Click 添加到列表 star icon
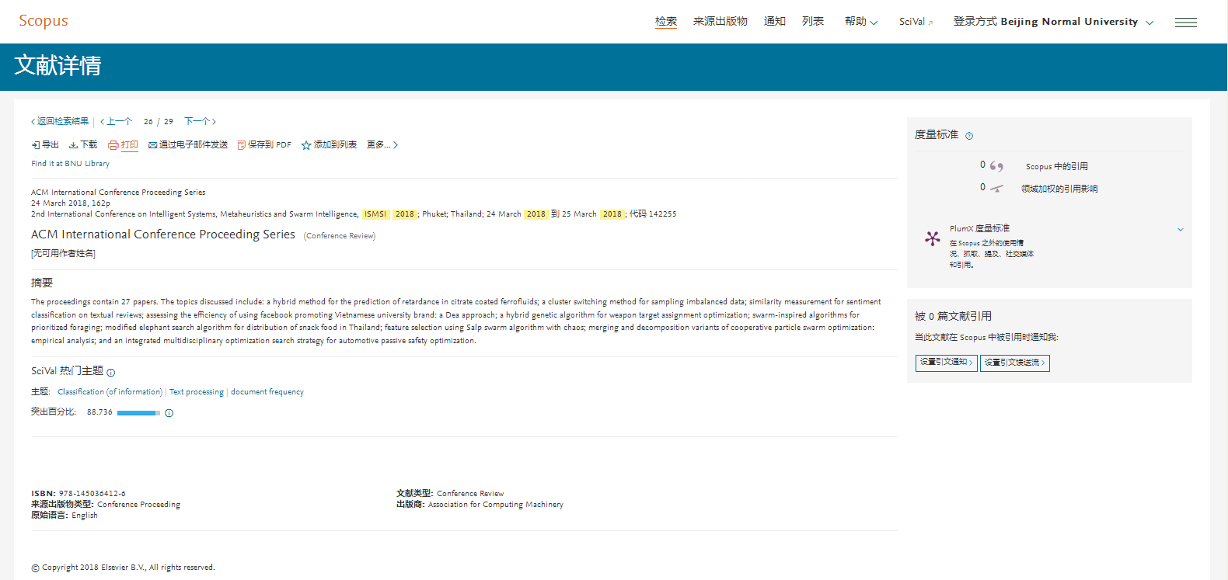Image resolution: width=1228 pixels, height=580 pixels. pos(306,145)
